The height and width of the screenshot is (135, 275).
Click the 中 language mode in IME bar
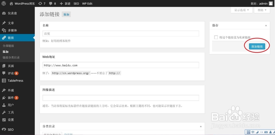(x=253, y=132)
